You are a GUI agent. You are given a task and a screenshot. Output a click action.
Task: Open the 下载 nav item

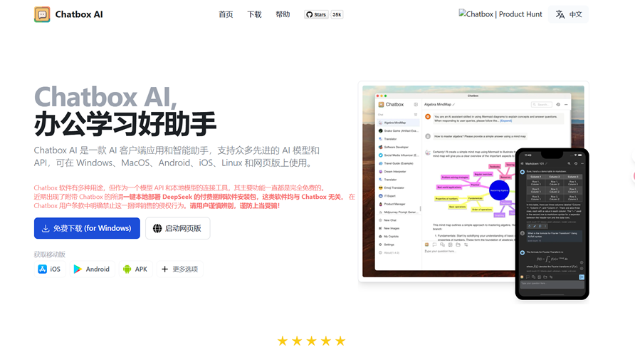pos(254,14)
